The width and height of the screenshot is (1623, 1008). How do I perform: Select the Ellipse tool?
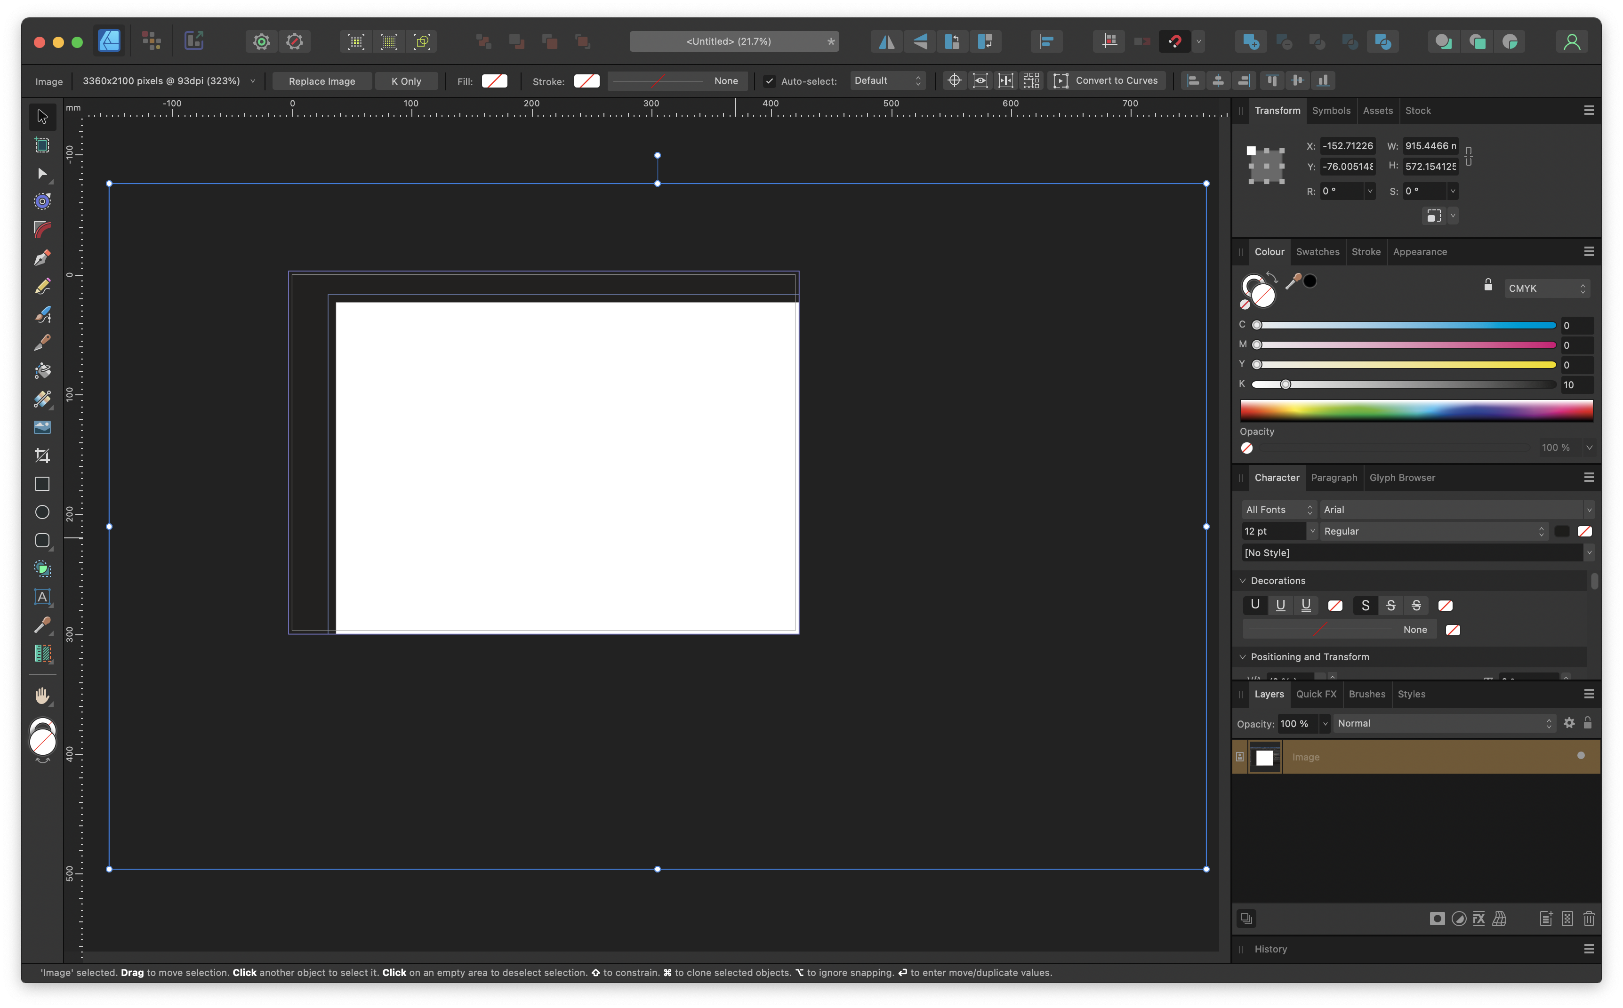coord(43,512)
